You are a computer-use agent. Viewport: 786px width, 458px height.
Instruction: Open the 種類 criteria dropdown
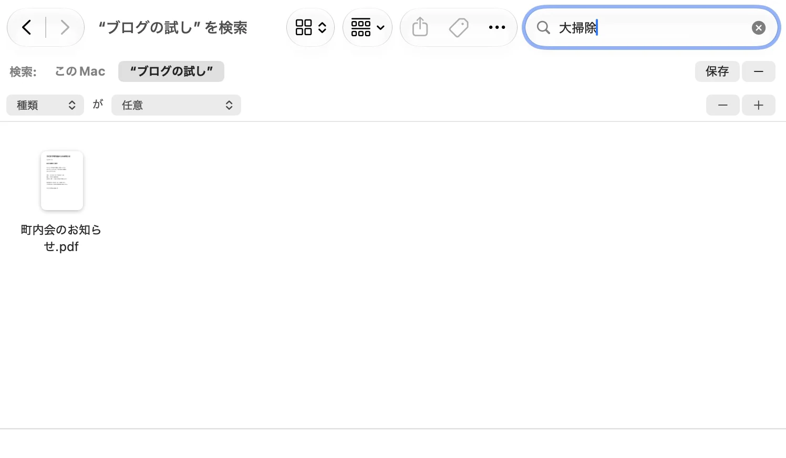pyautogui.click(x=45, y=105)
